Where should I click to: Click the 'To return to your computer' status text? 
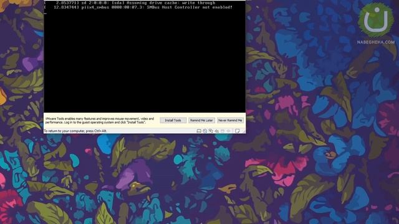point(75,131)
